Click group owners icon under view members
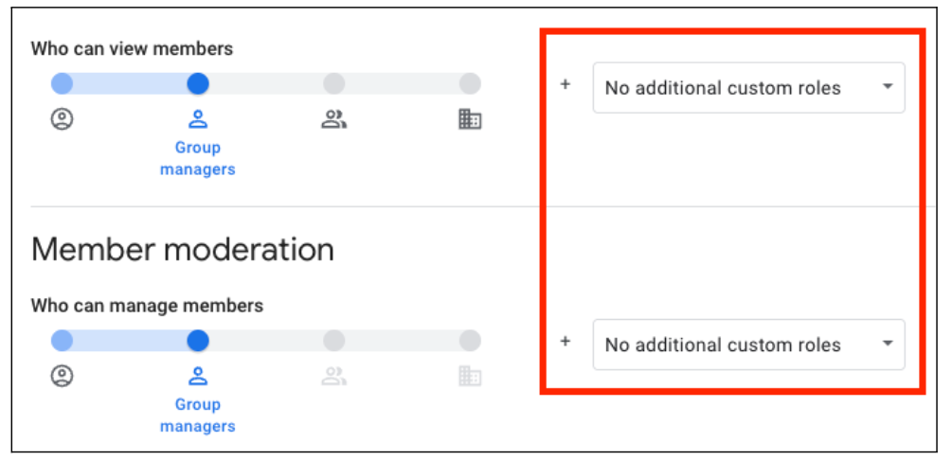The height and width of the screenshot is (460, 952). [63, 120]
